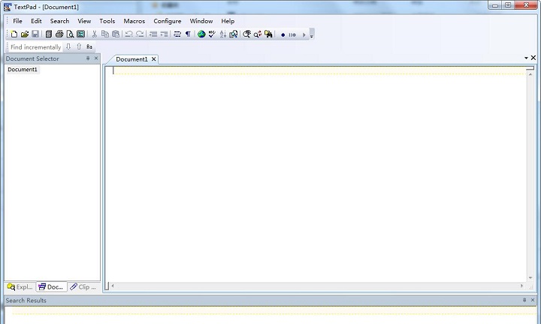Click the Find Next down arrow

[x=68, y=46]
